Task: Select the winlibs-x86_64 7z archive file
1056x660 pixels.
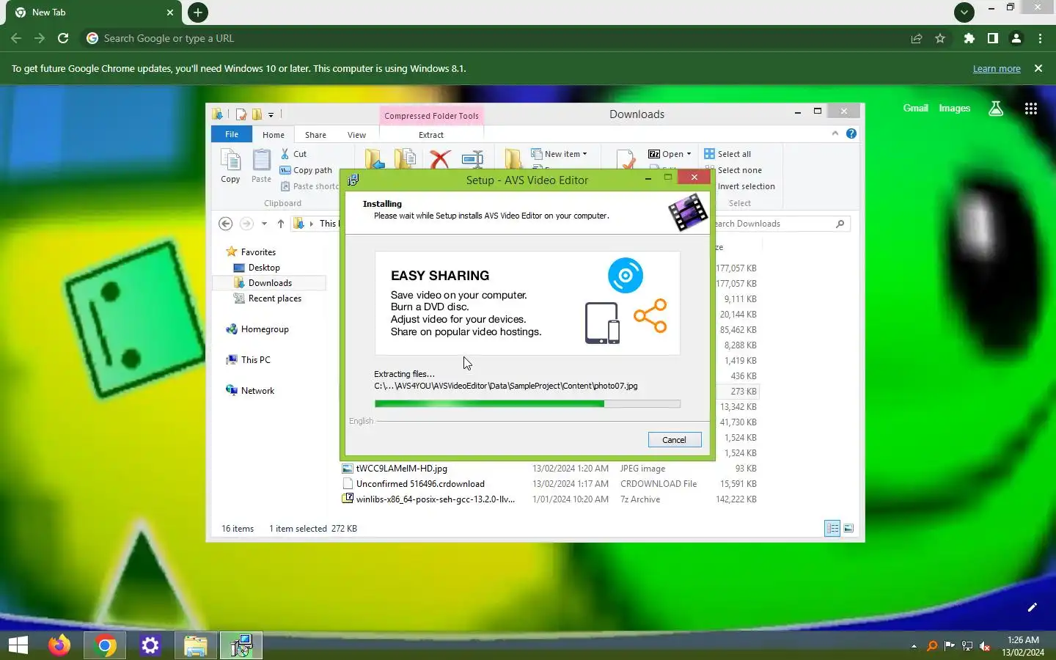Action: [435, 499]
